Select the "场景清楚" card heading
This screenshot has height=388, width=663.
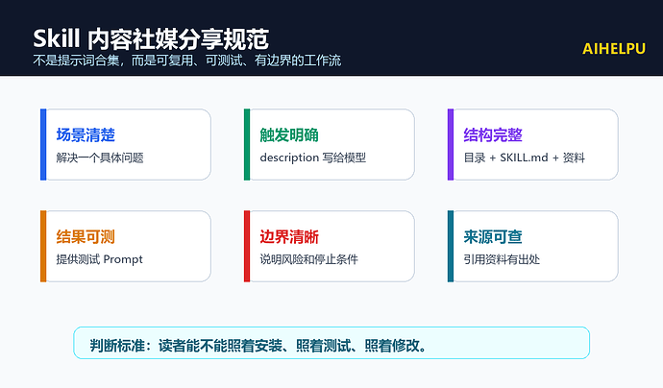[86, 135]
